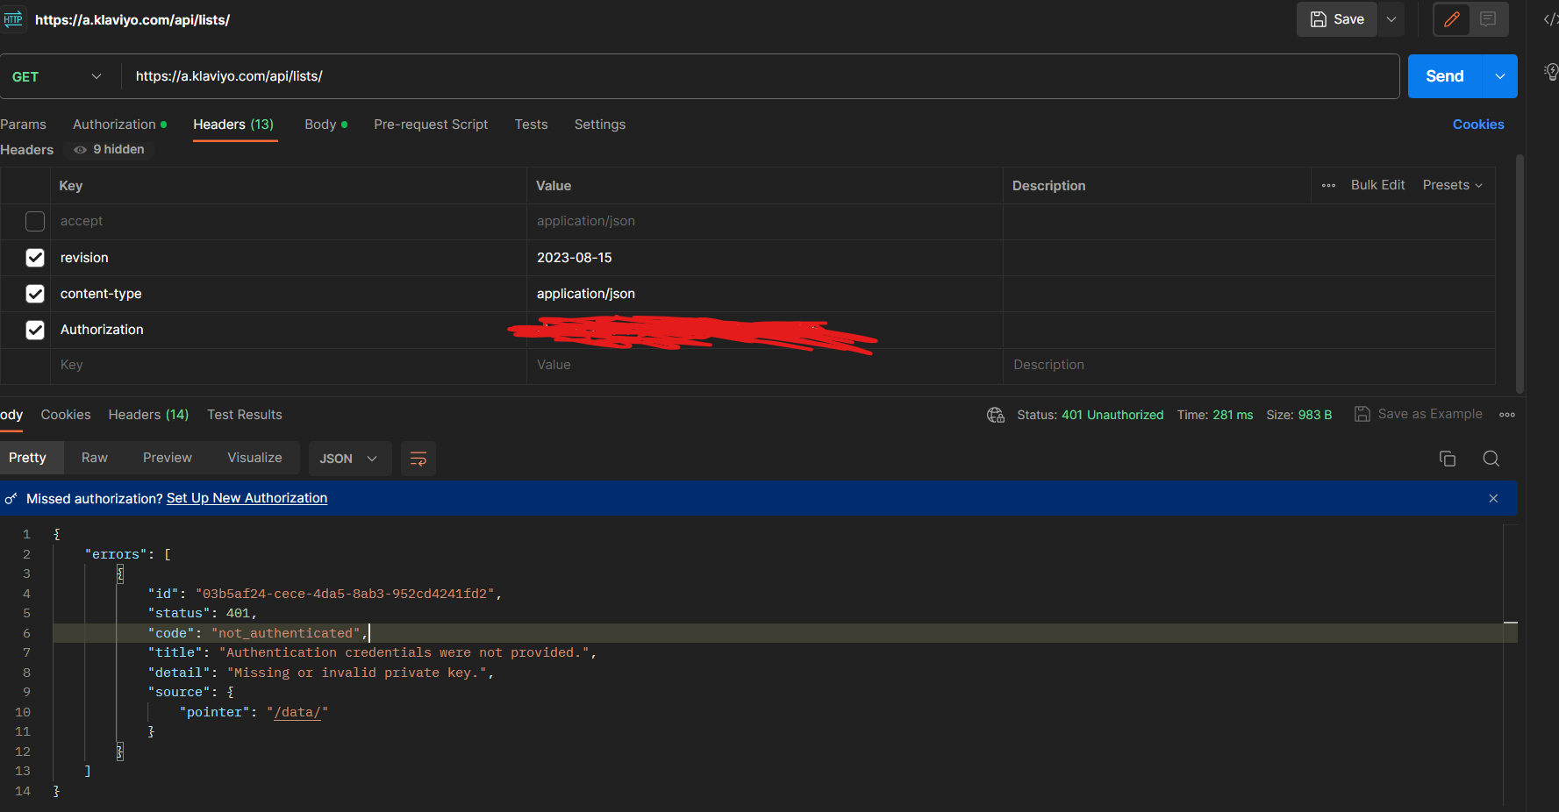Open the Presets dropdown
The height and width of the screenshot is (812, 1559).
[x=1453, y=185]
